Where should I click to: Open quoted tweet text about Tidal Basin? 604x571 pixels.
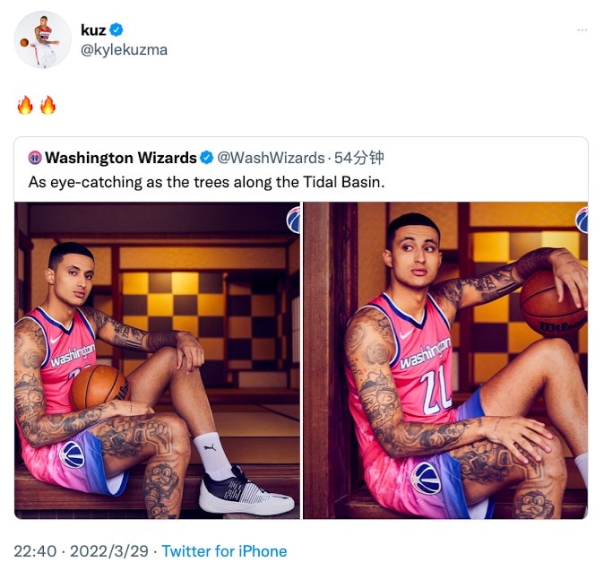coord(206,182)
